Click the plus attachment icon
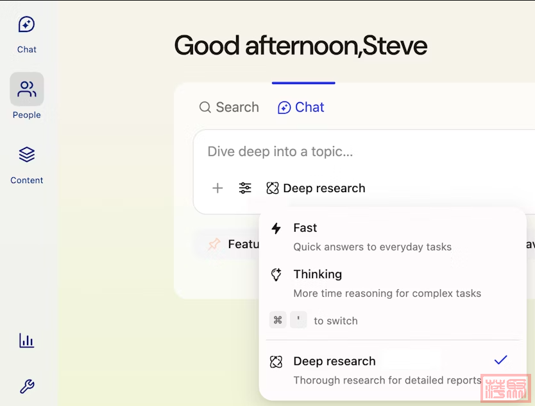 click(217, 188)
